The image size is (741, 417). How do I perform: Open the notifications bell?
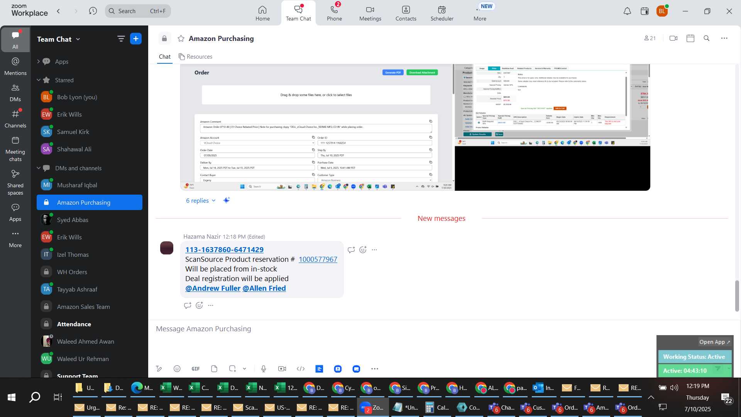click(628, 11)
